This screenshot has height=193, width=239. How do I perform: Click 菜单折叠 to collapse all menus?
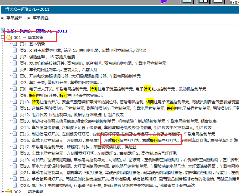pos(41,18)
